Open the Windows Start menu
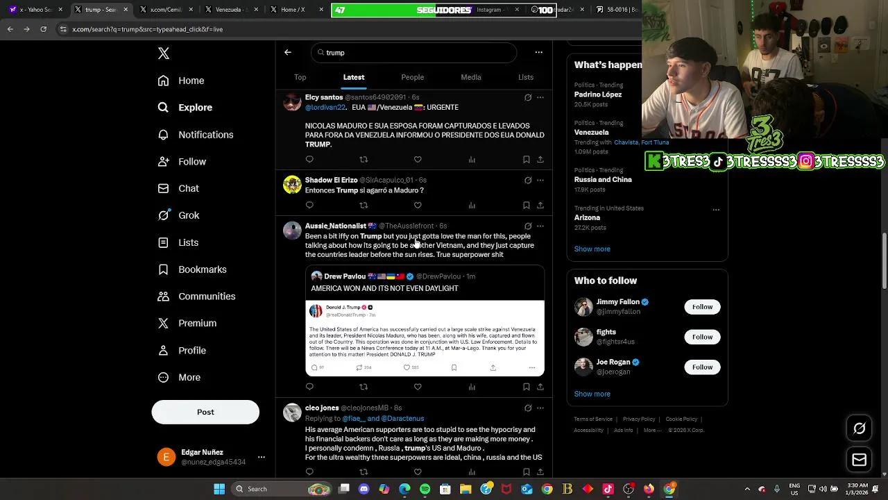Image resolution: width=888 pixels, height=500 pixels. 219,489
